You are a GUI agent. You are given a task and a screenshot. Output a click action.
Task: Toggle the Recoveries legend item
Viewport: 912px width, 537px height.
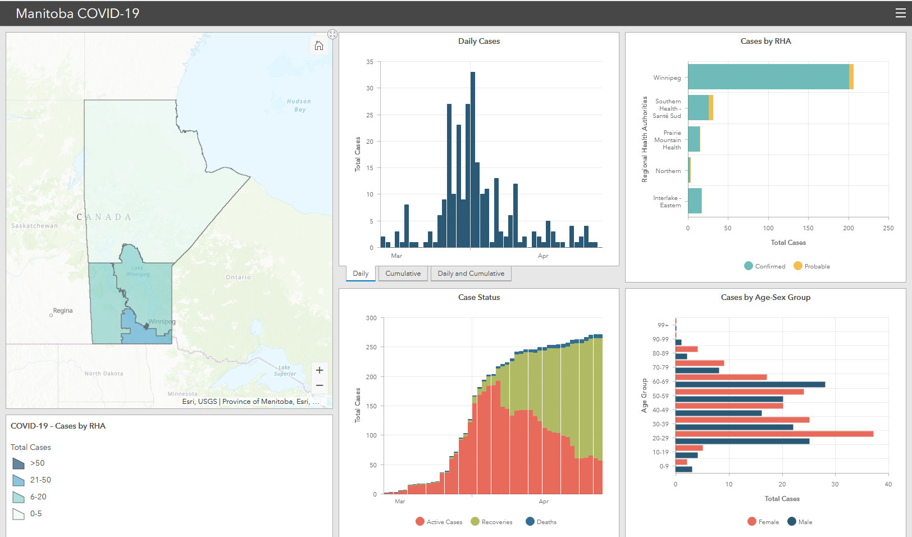coord(475,522)
